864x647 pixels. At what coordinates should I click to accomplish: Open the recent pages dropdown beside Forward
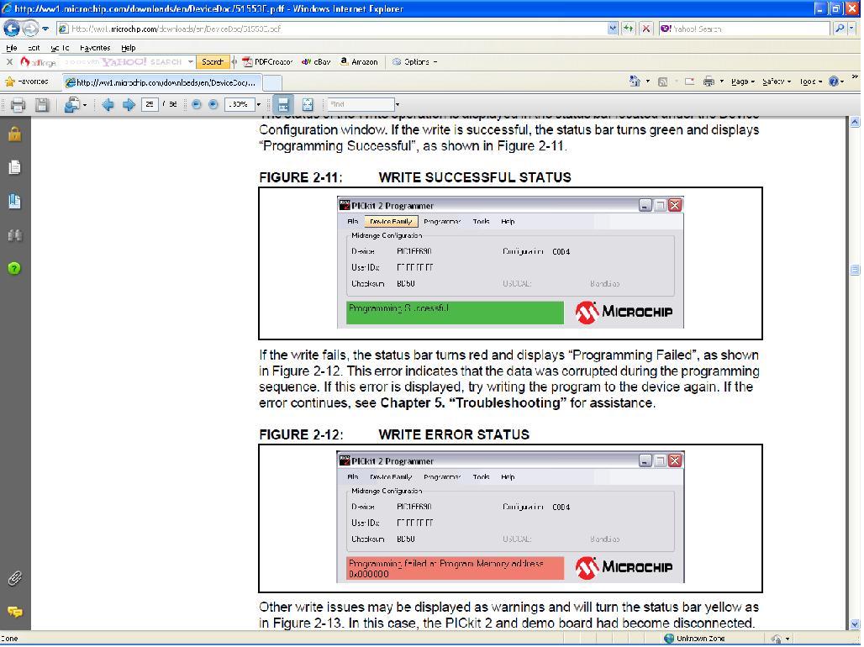[45, 29]
